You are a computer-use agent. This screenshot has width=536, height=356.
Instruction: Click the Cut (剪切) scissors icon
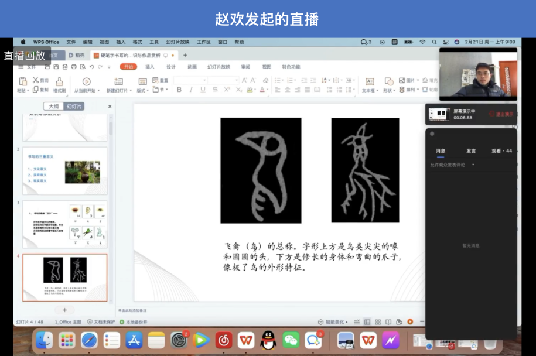point(36,80)
